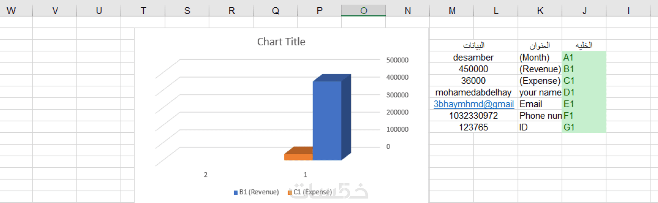Click the 500000 axis label on chart
Screen dimensions: 658x203
[x=397, y=60]
